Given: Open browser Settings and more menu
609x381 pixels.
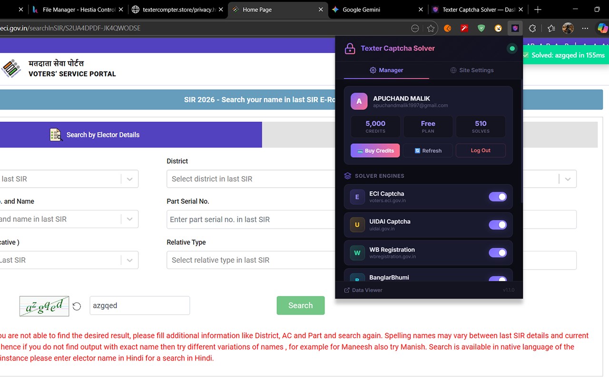Looking at the screenshot, I should [x=585, y=29].
